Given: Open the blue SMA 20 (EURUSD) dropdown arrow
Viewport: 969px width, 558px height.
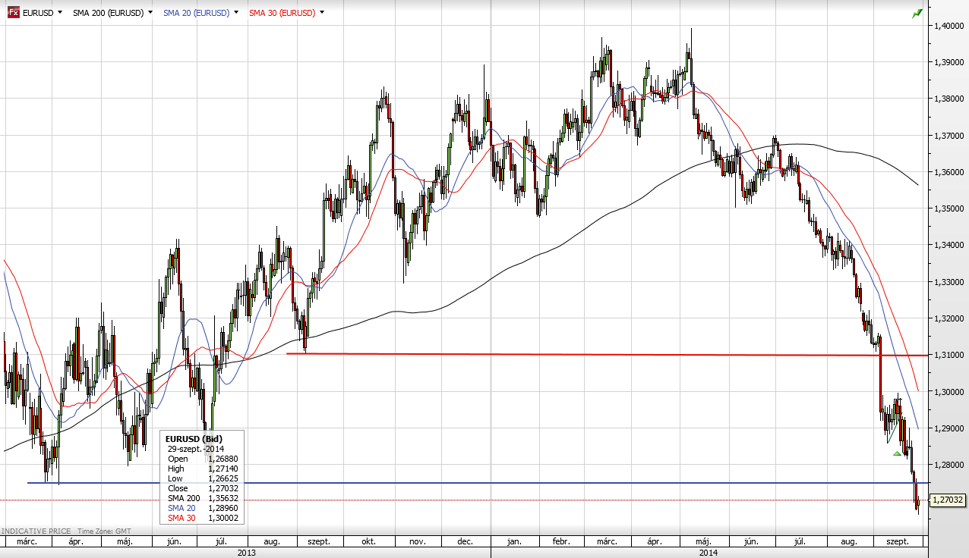Looking at the screenshot, I should (235, 13).
